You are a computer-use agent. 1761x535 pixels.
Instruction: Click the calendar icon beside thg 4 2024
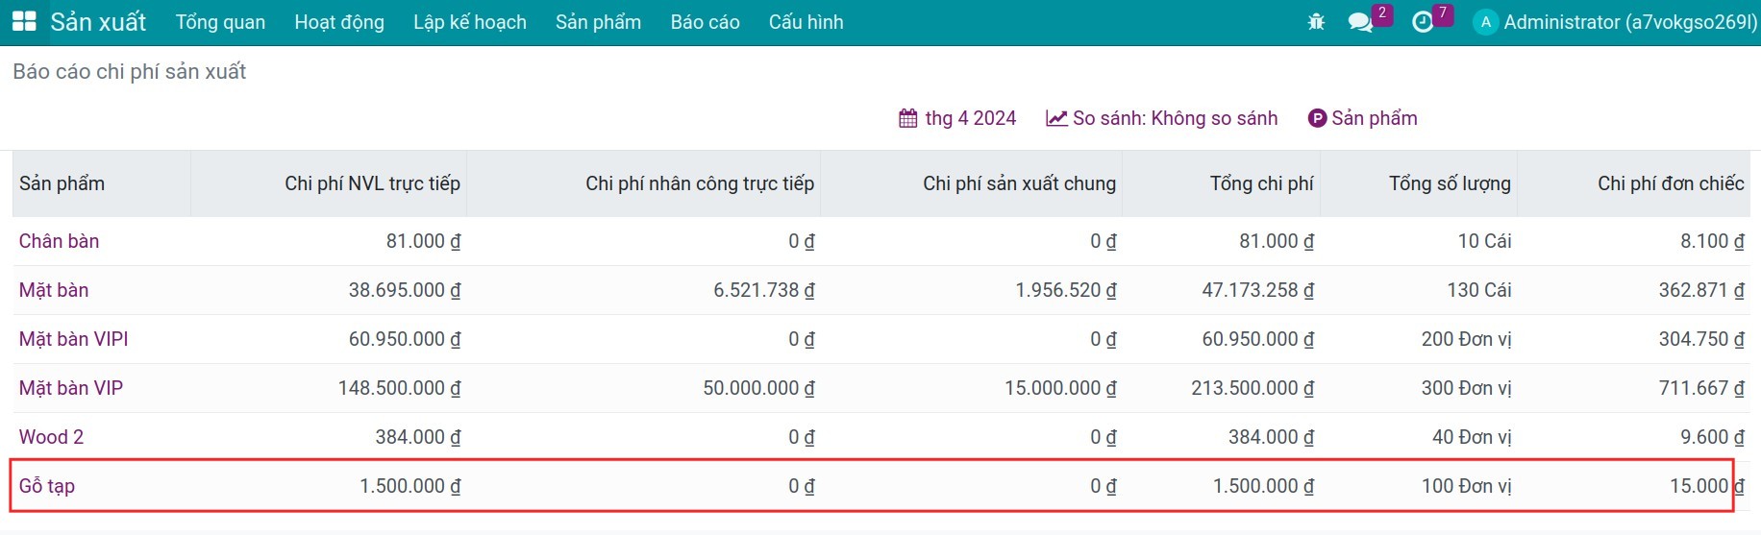[908, 118]
